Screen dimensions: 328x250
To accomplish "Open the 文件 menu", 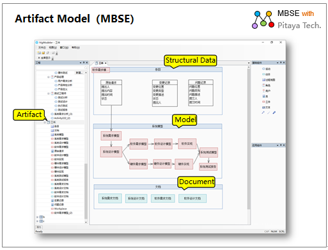I will 42,47.
